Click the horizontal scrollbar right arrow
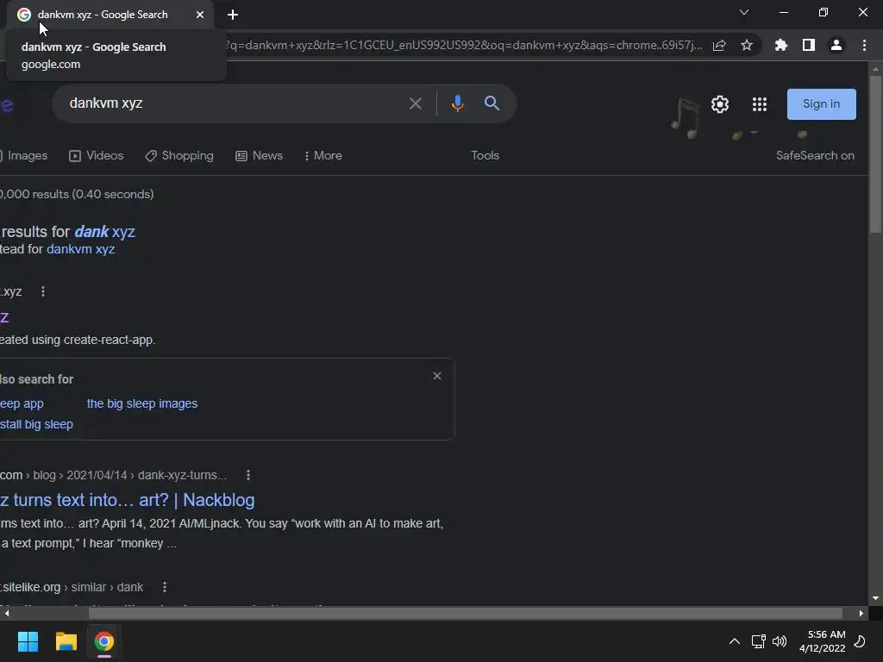Screen dimensions: 883x662 (861, 613)
